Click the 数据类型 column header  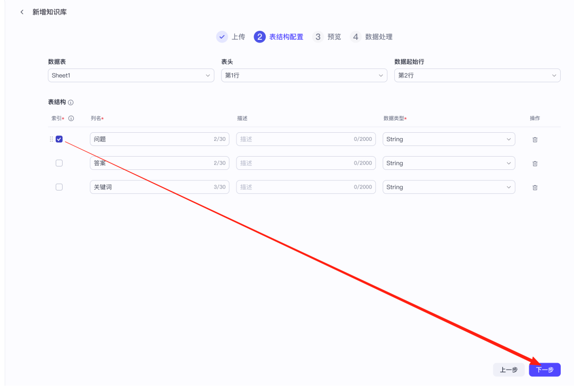[395, 118]
